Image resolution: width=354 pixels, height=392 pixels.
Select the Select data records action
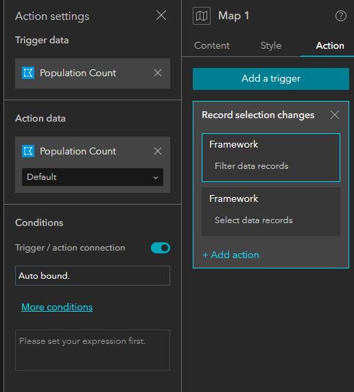pyautogui.click(x=271, y=211)
